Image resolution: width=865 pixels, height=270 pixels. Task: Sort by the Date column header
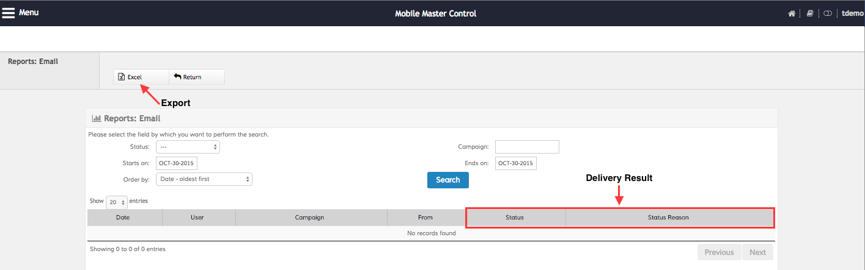[123, 218]
